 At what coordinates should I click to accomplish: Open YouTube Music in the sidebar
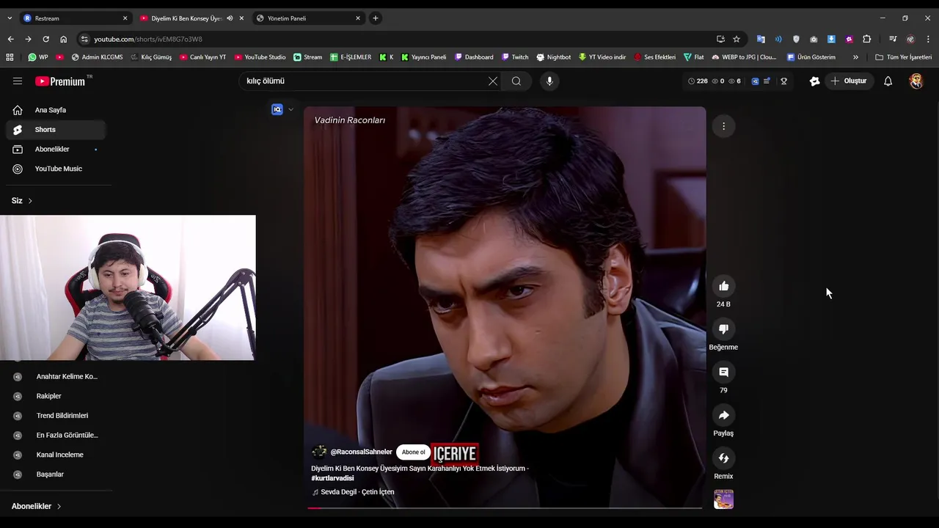coord(56,169)
